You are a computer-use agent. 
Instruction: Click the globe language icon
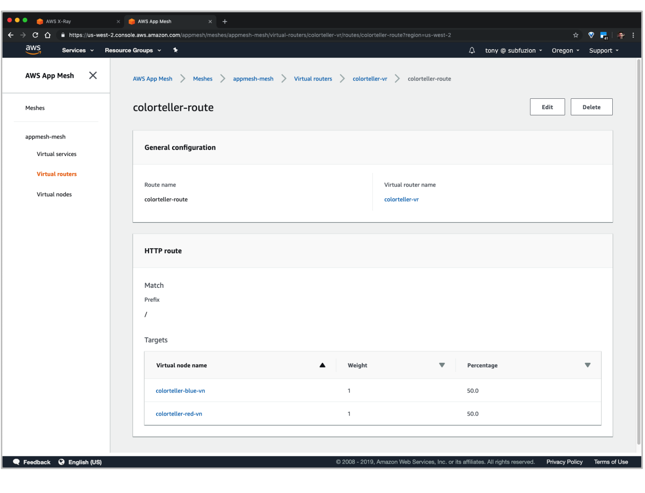[x=61, y=462]
